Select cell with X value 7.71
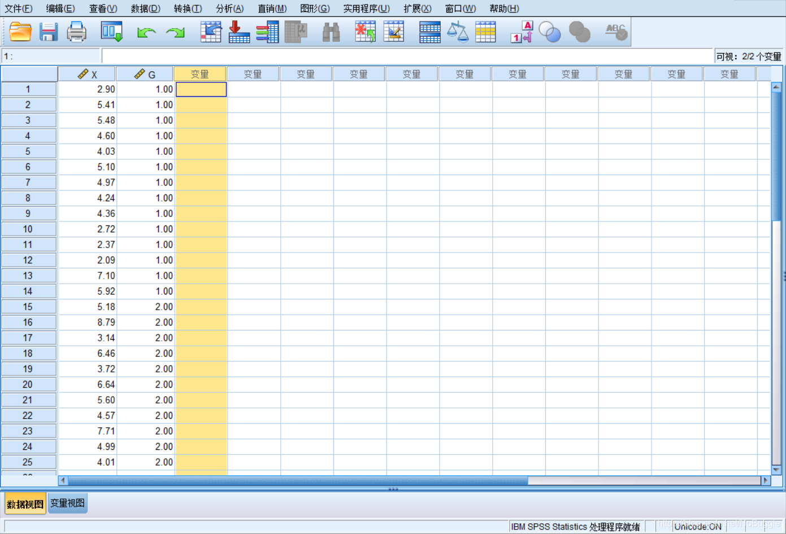The width and height of the screenshot is (786, 534). (88, 431)
